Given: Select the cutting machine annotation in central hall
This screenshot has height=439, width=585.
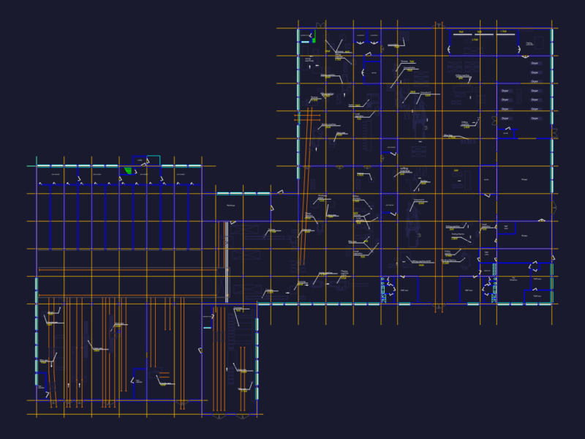Looking at the screenshot, I should (404, 170).
